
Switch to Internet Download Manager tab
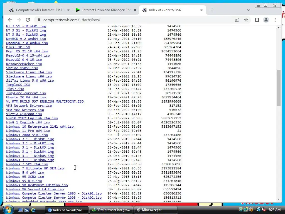coord(106,10)
